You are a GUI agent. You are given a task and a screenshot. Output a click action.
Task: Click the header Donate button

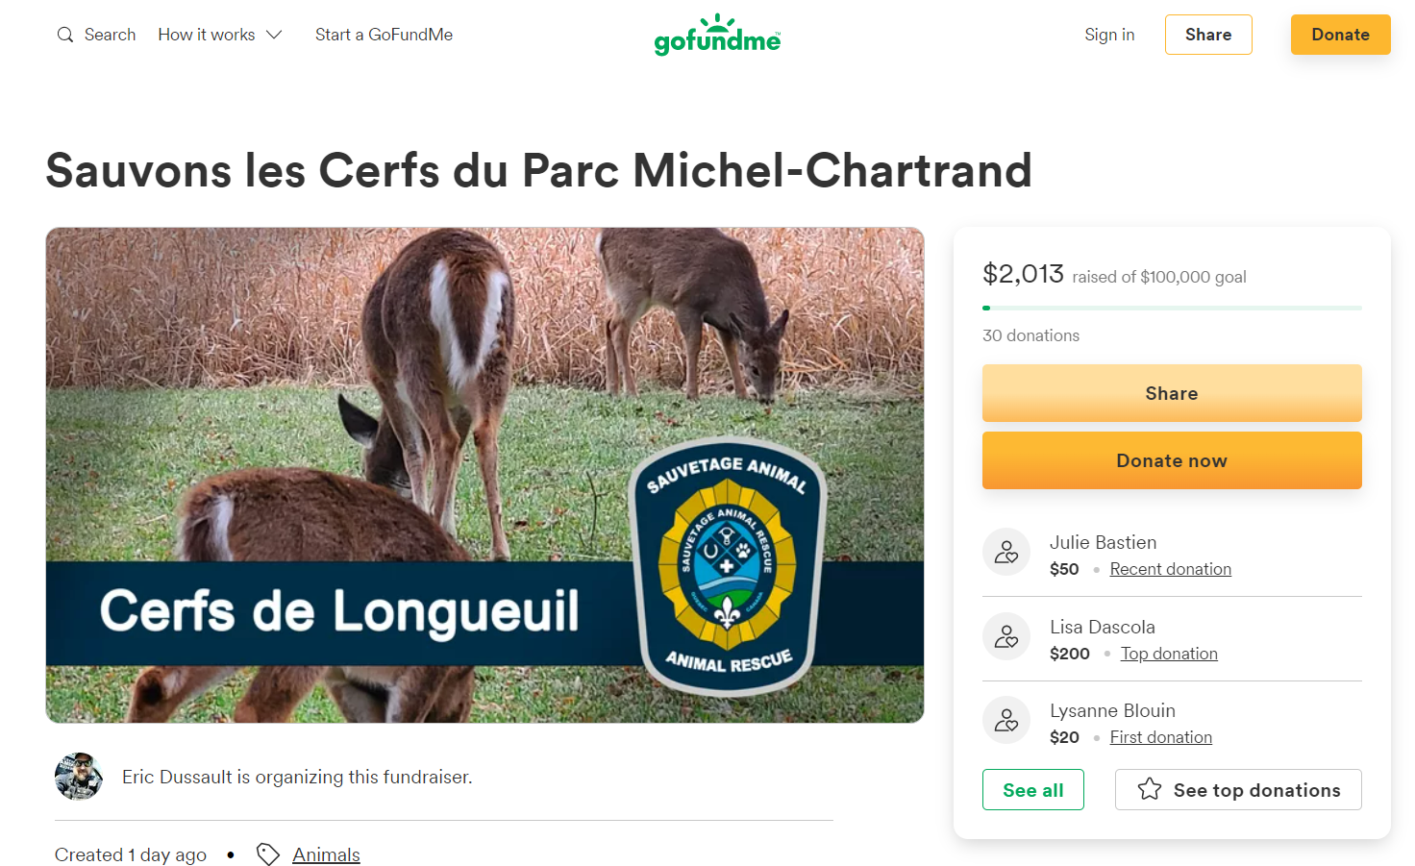pos(1340,35)
